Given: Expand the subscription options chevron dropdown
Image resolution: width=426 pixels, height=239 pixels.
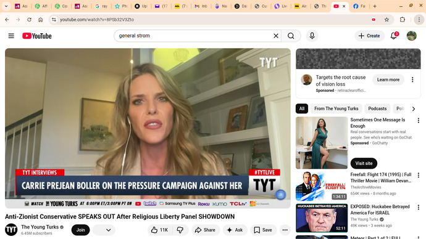Looking at the screenshot, I should 109,230.
